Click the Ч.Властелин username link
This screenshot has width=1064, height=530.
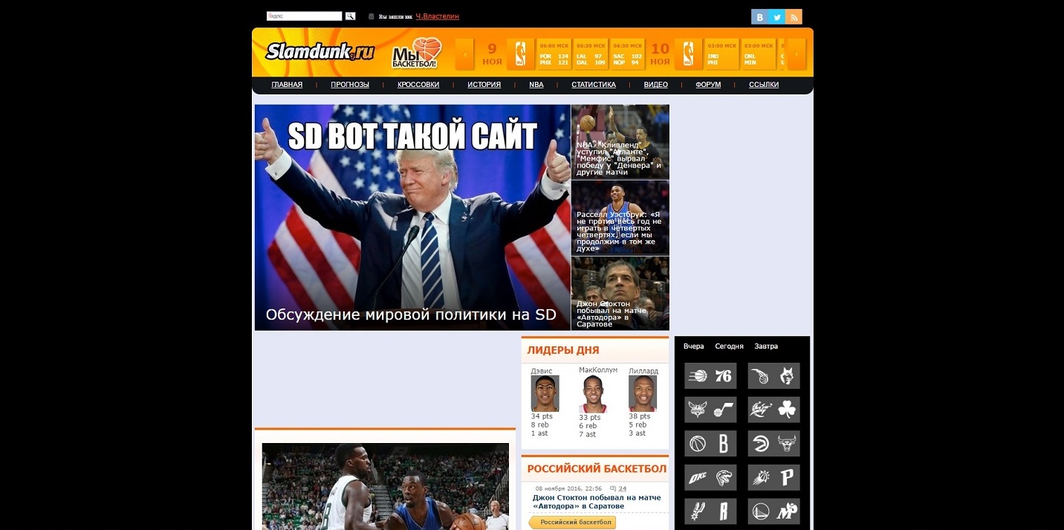tap(438, 16)
